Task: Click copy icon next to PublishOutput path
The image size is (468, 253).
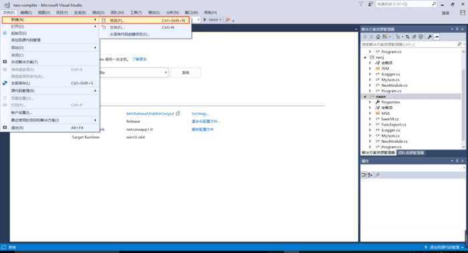Action: pyautogui.click(x=178, y=113)
